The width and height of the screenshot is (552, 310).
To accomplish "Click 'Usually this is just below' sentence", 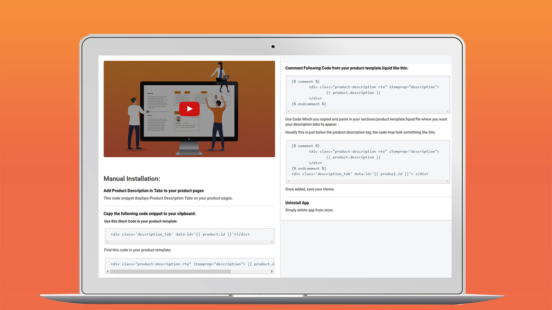I will [360, 132].
